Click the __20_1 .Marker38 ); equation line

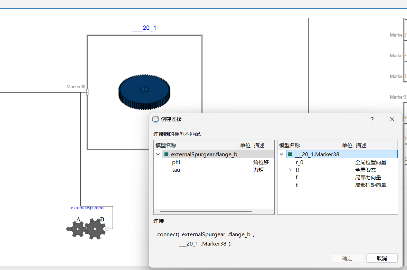pos(205,243)
